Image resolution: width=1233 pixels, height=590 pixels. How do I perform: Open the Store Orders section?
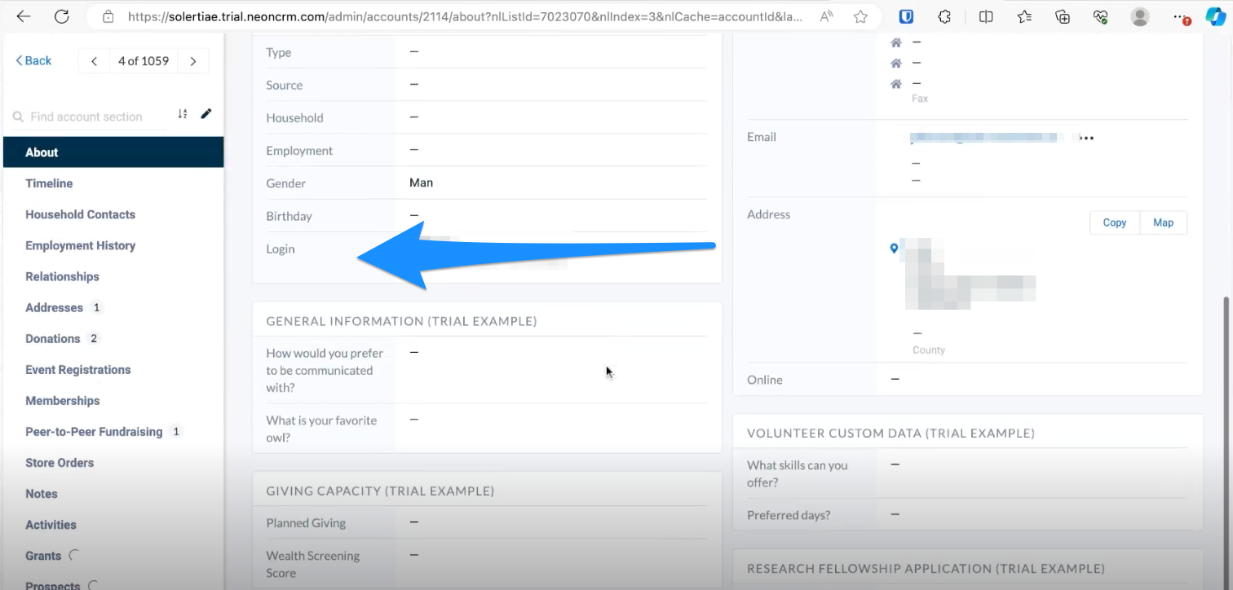[60, 462]
